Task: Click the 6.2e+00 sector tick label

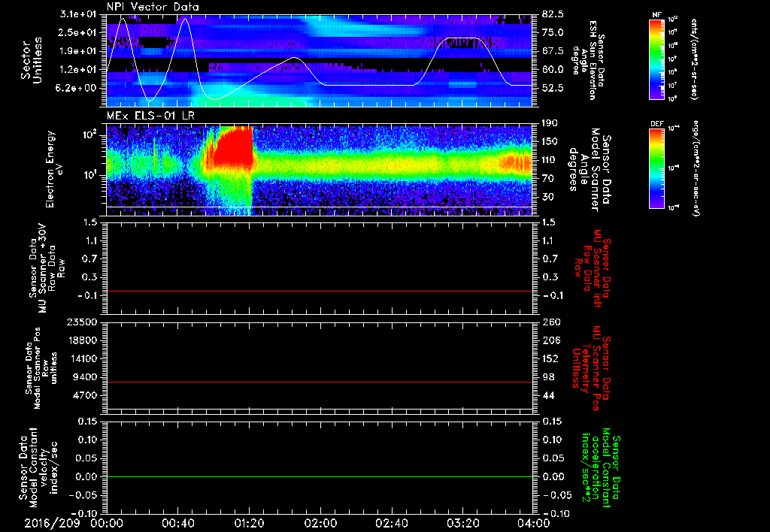Action: [77, 88]
